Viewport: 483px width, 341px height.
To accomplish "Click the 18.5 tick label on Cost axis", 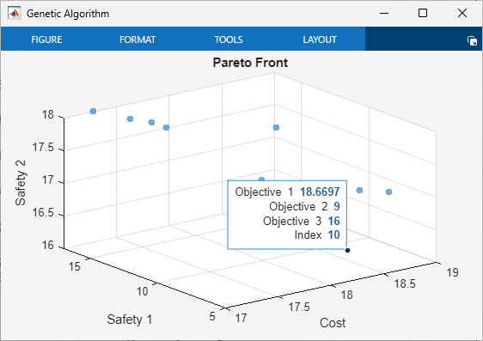I will point(405,283).
